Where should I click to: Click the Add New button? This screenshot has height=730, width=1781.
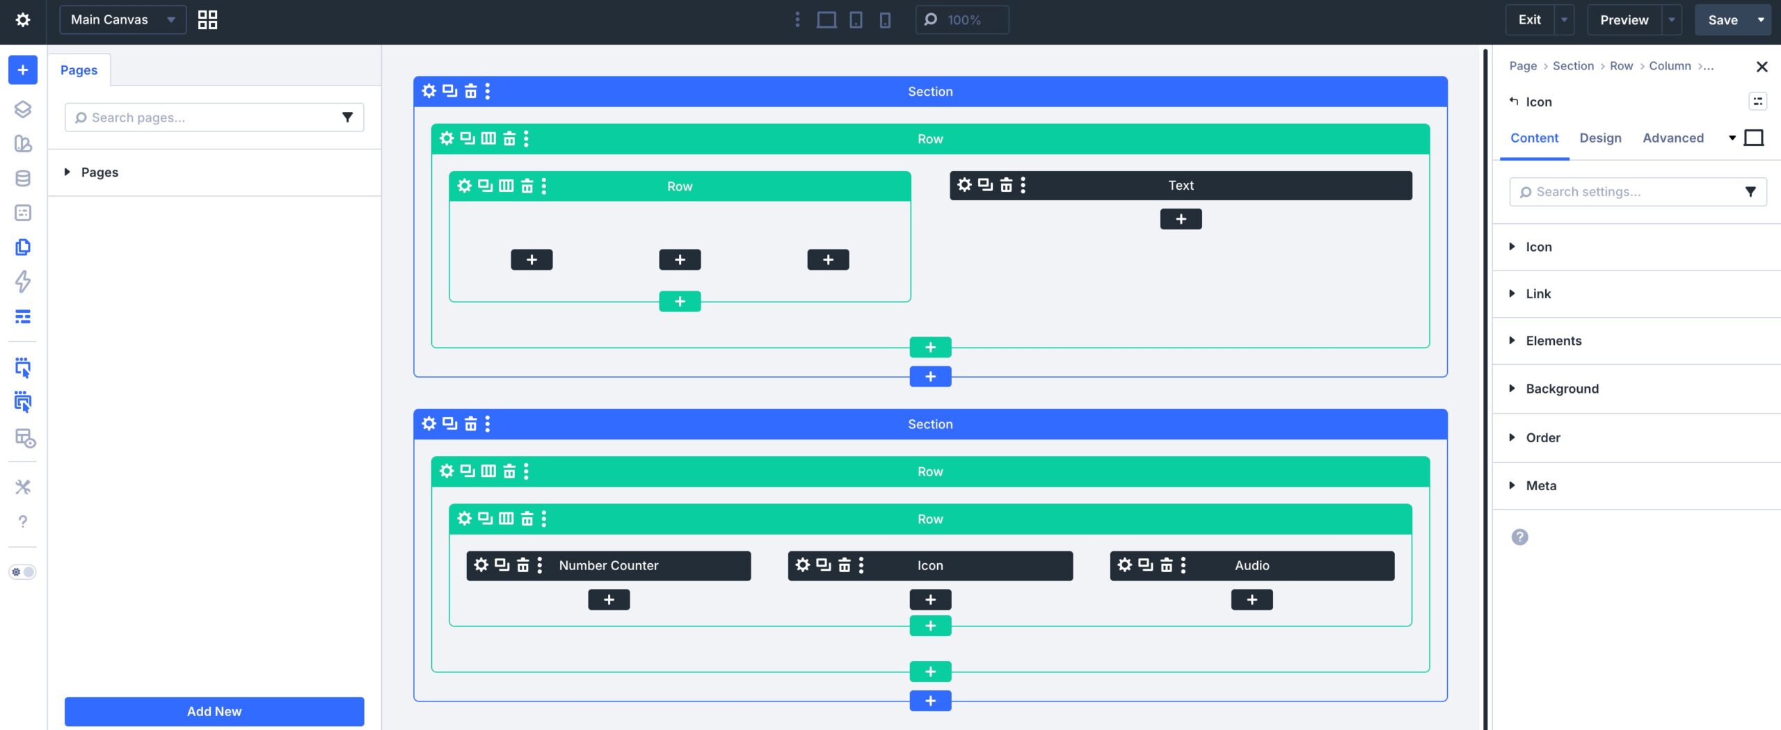click(x=214, y=711)
